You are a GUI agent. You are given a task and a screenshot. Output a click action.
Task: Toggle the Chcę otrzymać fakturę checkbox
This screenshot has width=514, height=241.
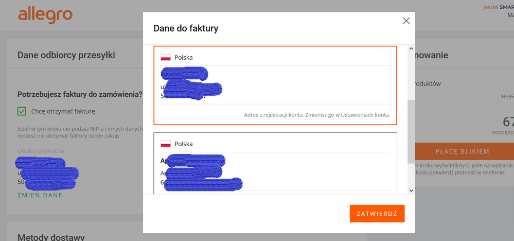pos(22,111)
